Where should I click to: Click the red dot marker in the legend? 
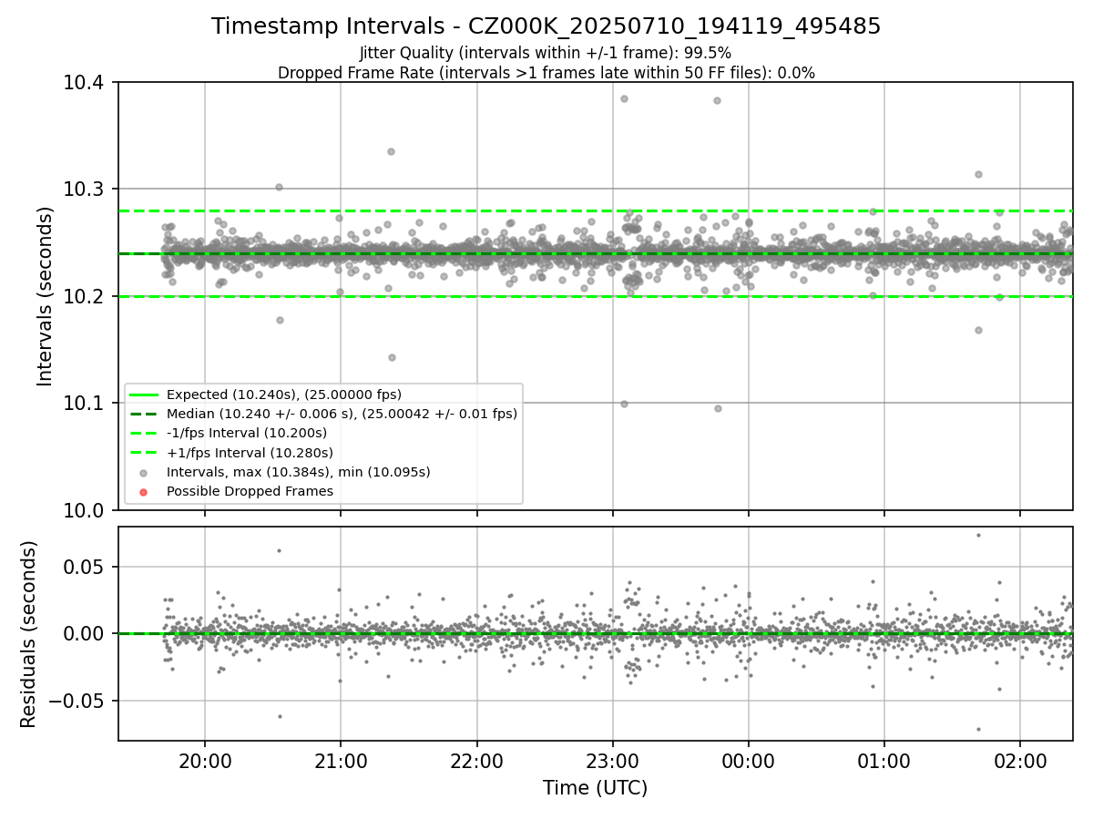144,492
